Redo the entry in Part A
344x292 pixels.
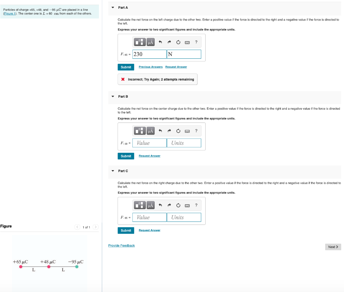[169, 42]
